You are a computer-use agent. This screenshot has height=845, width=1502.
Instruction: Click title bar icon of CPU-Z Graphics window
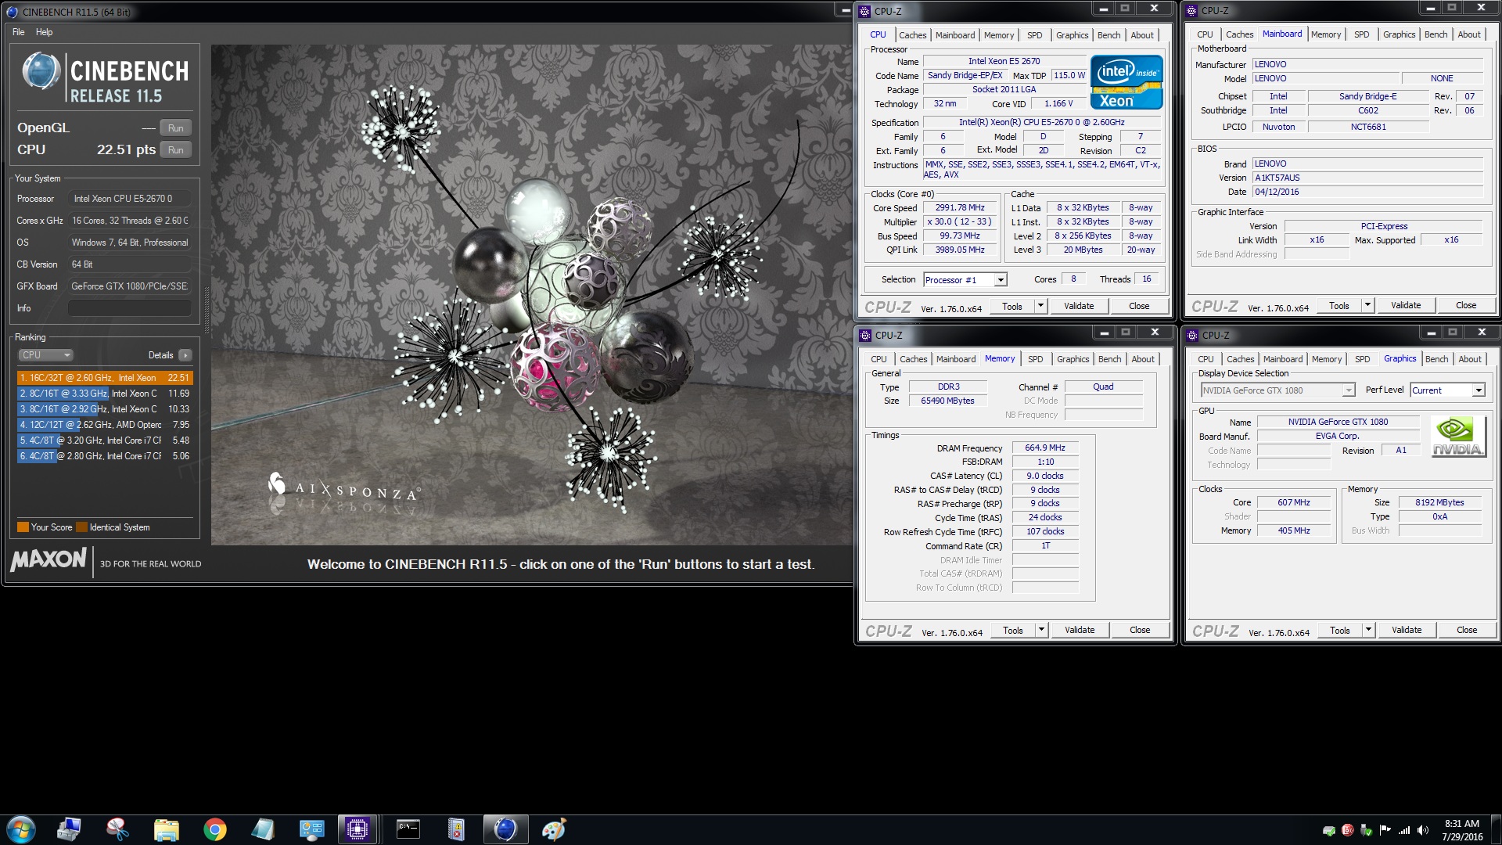click(x=1192, y=335)
